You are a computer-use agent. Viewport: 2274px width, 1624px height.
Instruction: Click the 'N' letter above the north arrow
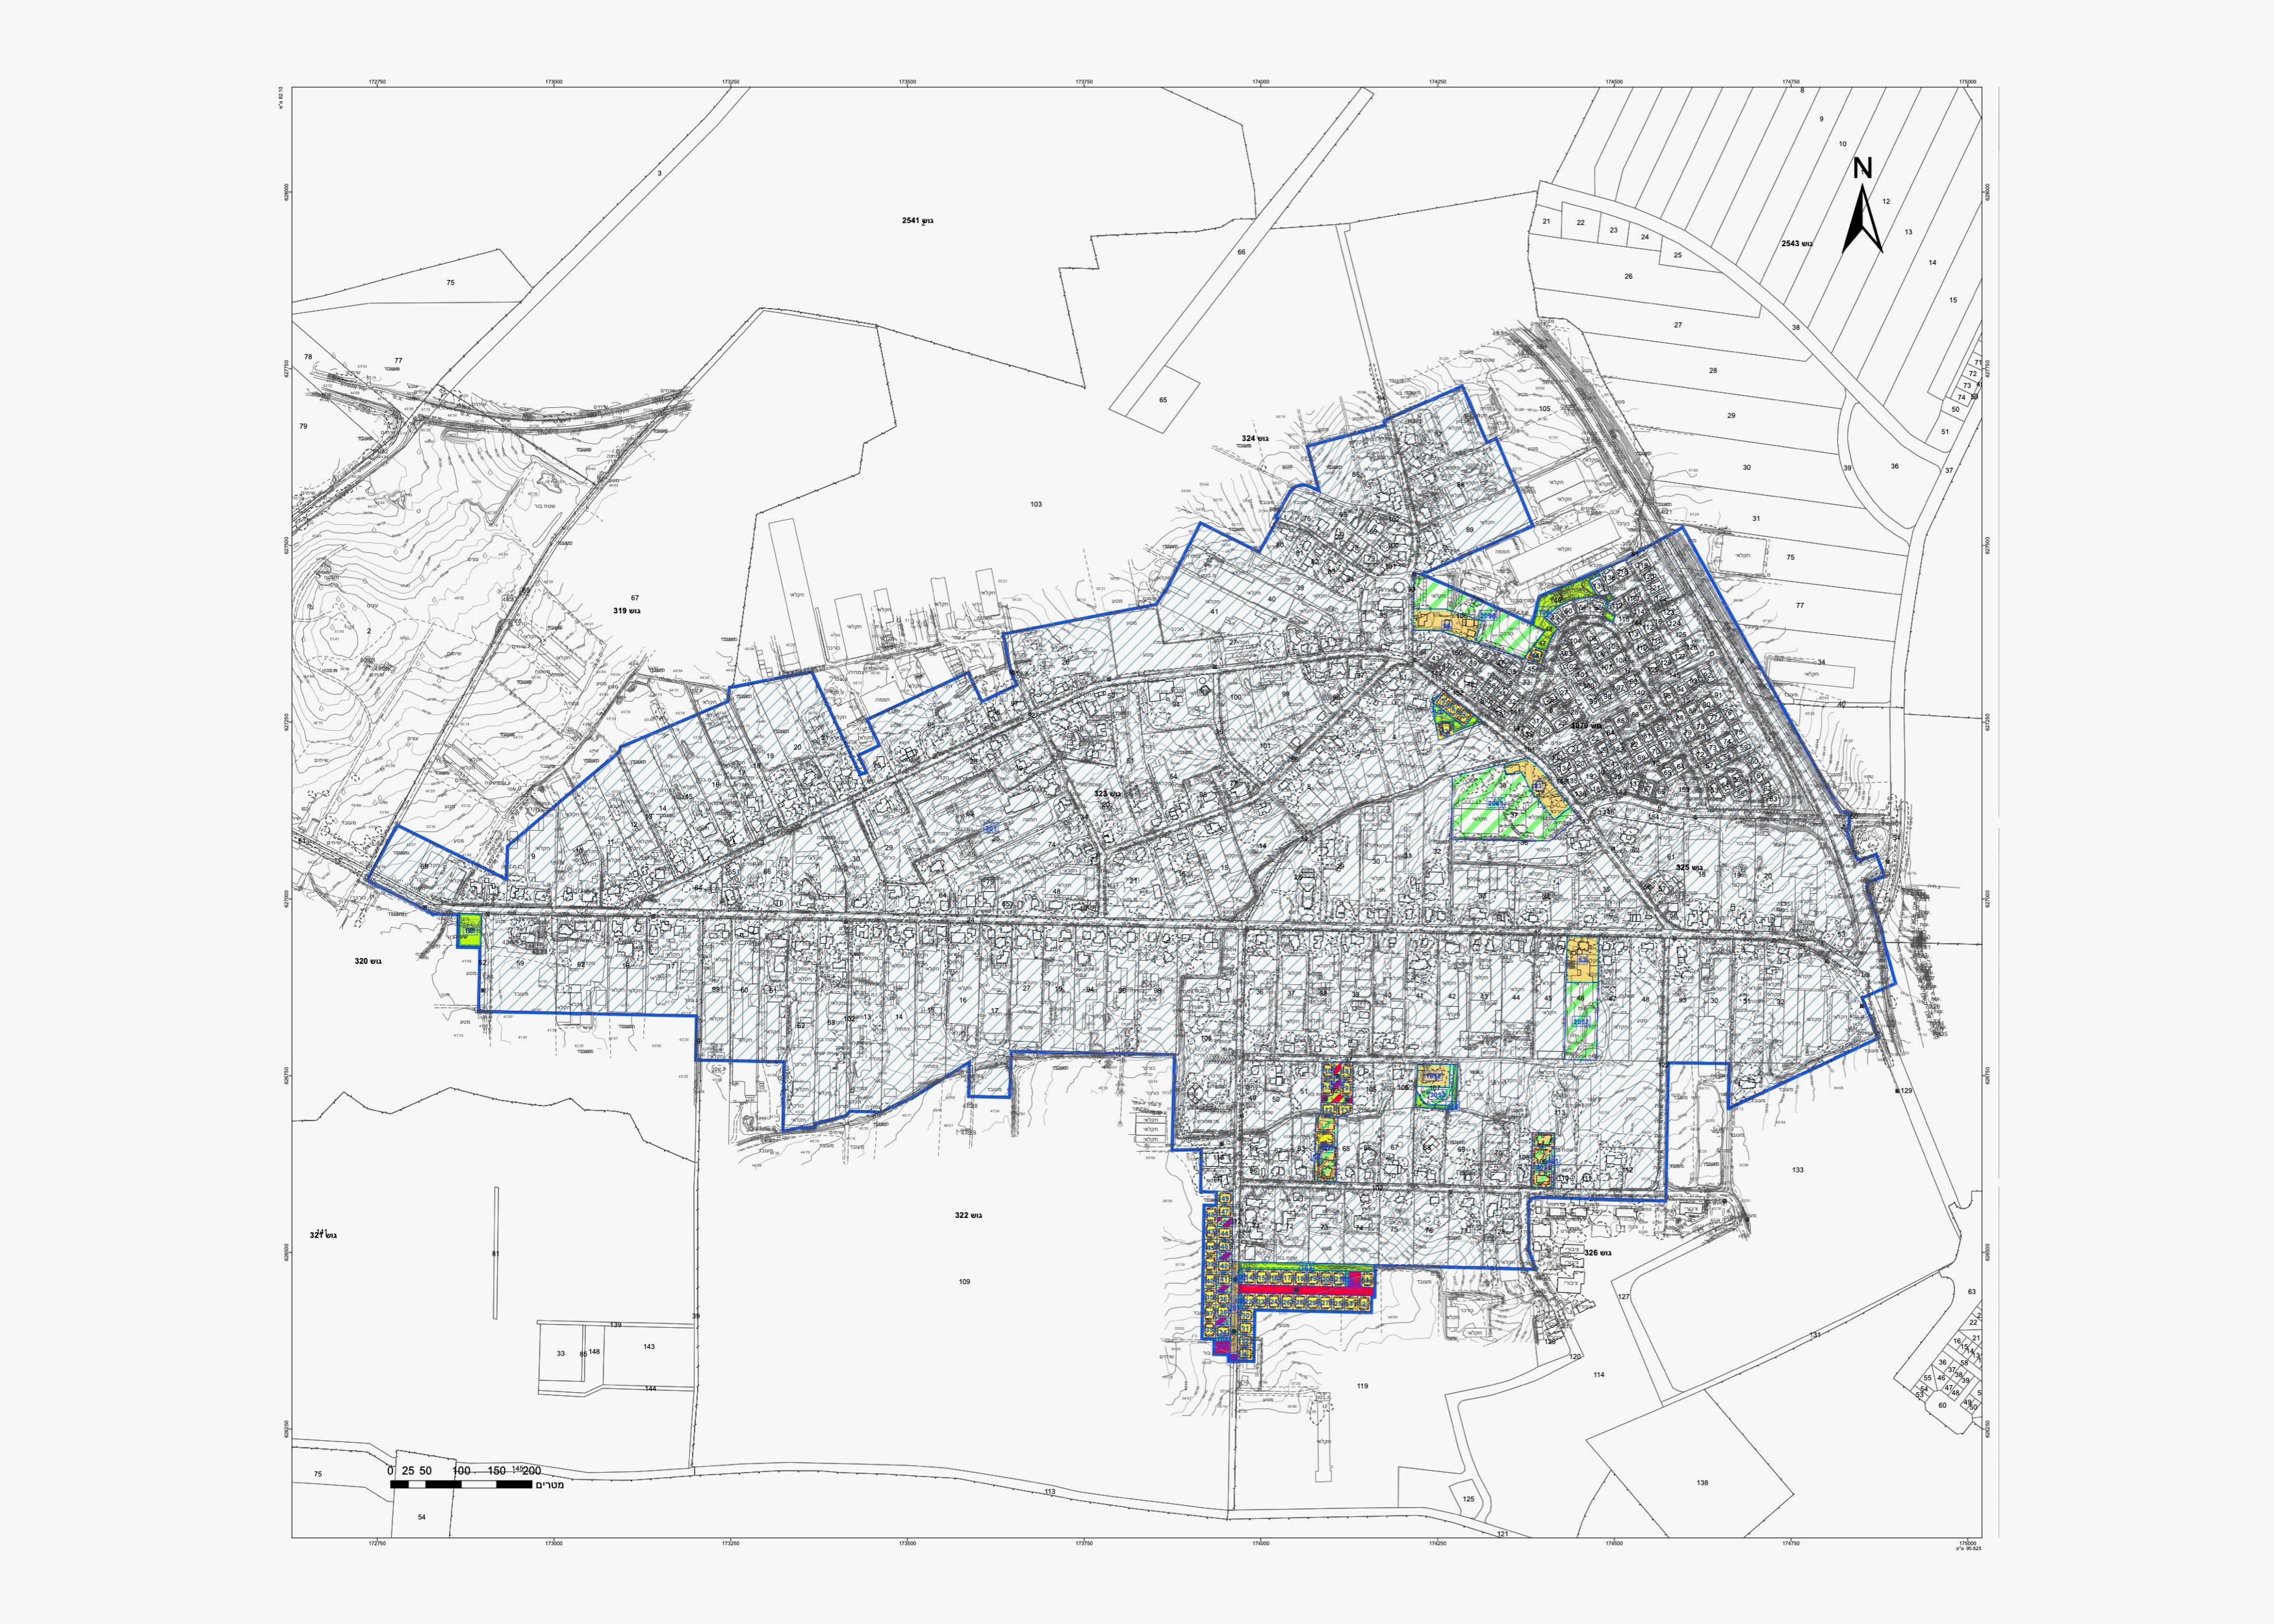click(1862, 169)
